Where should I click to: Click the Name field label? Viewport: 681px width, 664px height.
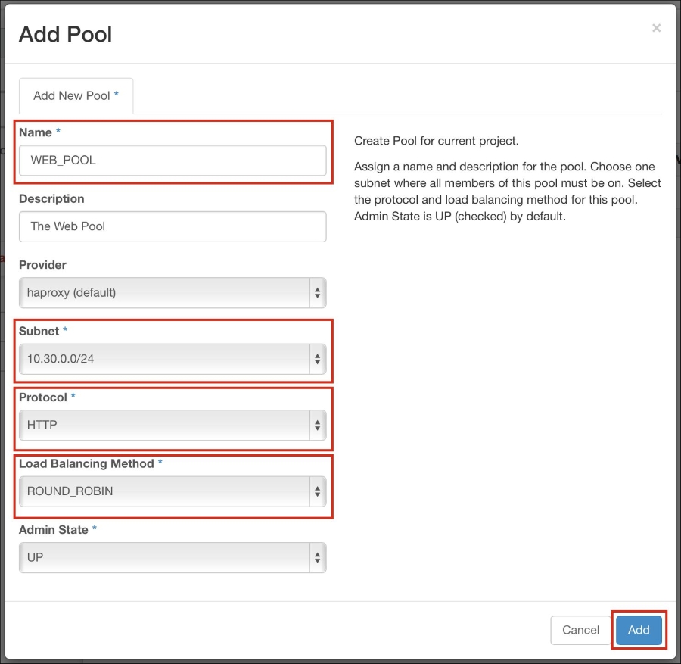35,132
